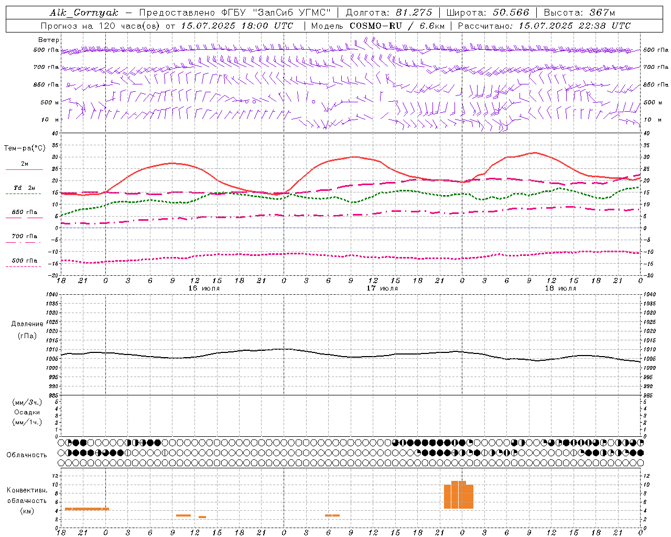This screenshot has width=671, height=537.
Task: Click the 500 гПа dotted legend line sample
Action: (23, 266)
